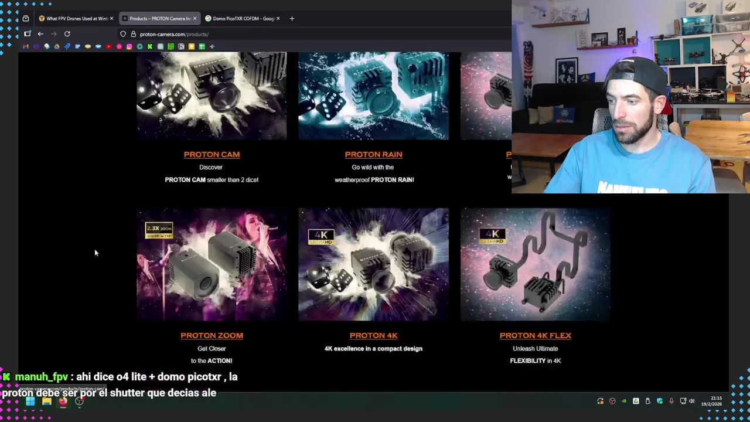This screenshot has width=750, height=422.
Task: Open the Gemini sparkle bookmark icon
Action: [x=212, y=46]
